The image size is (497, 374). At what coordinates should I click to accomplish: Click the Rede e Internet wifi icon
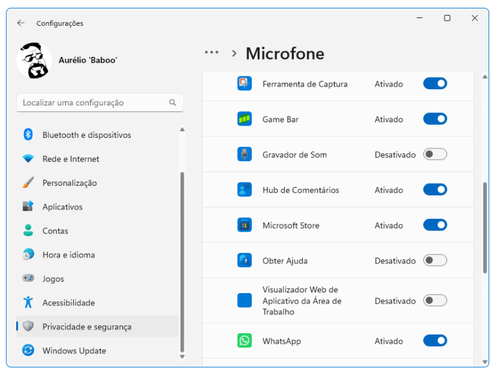click(28, 159)
